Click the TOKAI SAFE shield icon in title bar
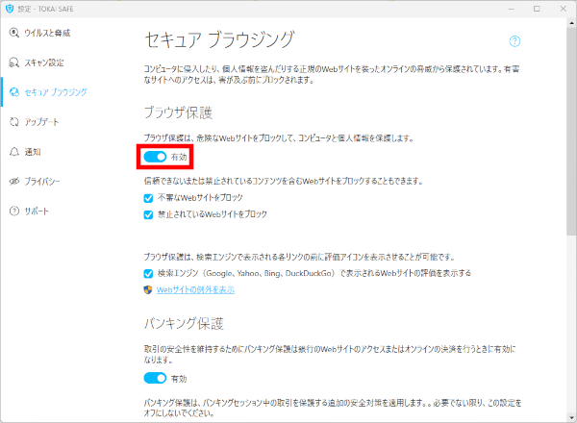The image size is (577, 423). [x=10, y=9]
